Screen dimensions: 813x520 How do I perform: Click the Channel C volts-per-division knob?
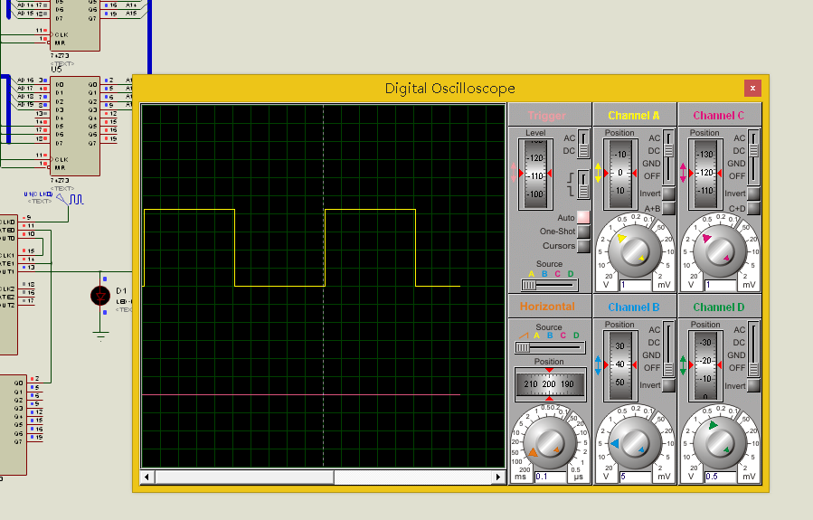719,252
